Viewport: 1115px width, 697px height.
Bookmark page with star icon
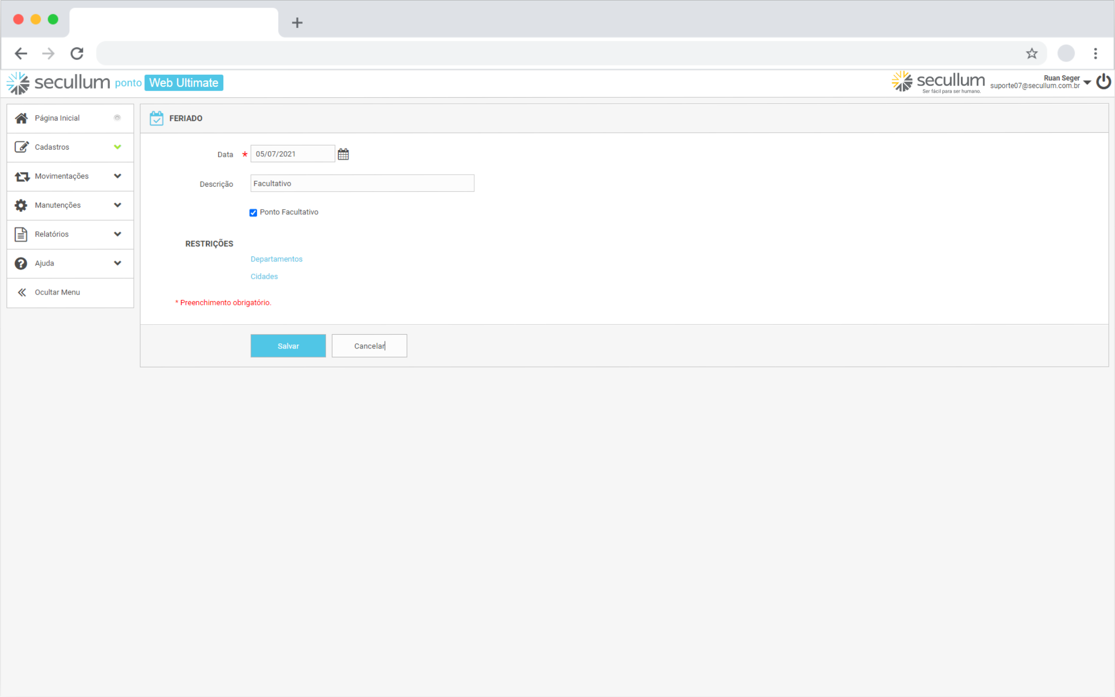(1032, 53)
